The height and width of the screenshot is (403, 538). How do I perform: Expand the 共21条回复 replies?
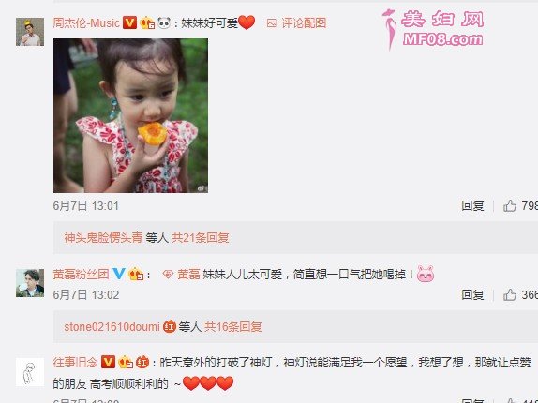pyautogui.click(x=201, y=238)
